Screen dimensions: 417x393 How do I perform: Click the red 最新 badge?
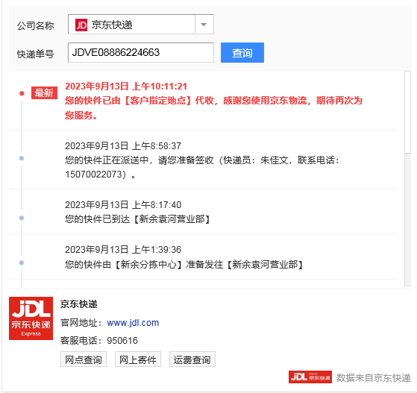point(44,92)
